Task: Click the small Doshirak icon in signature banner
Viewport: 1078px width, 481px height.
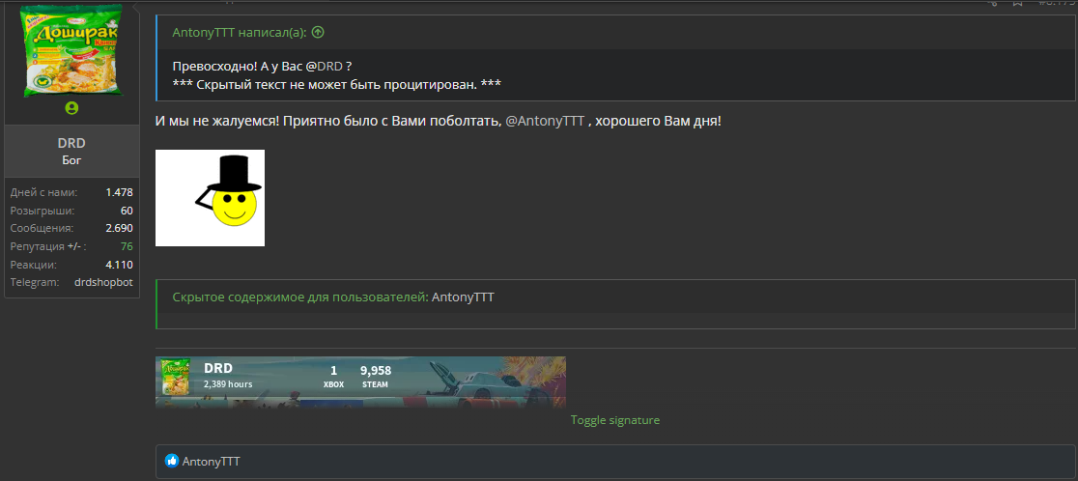Action: (176, 377)
